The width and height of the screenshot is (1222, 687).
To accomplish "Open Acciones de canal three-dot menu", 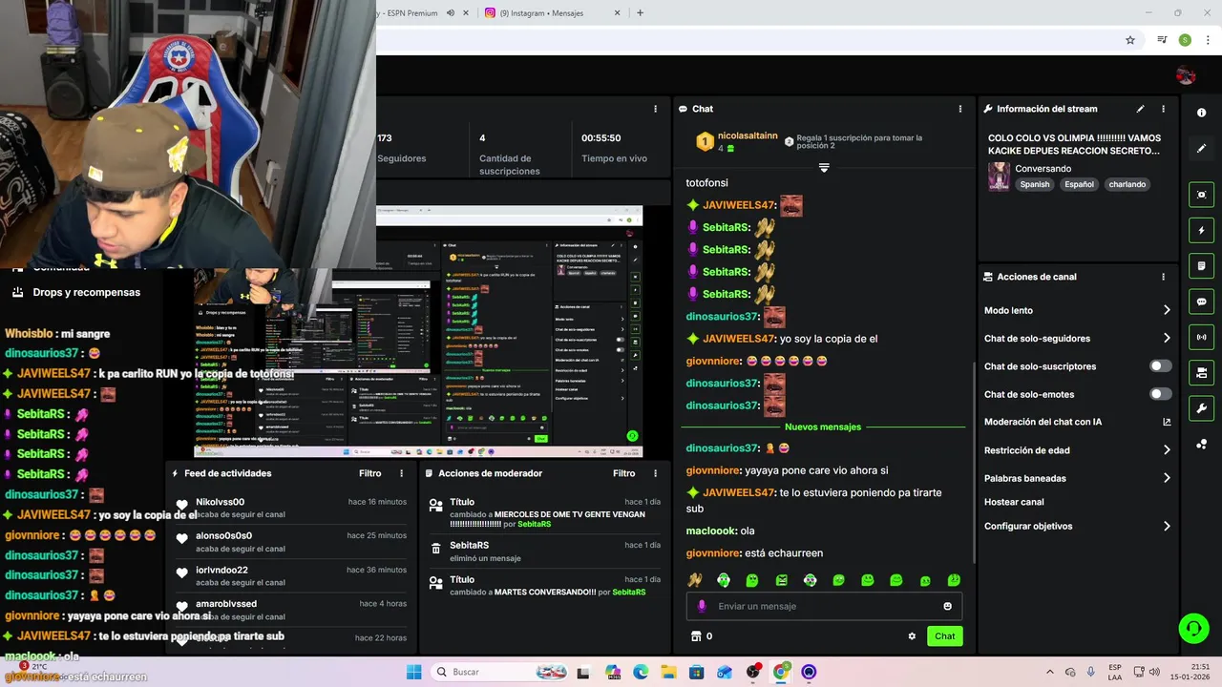I will coord(1163,277).
